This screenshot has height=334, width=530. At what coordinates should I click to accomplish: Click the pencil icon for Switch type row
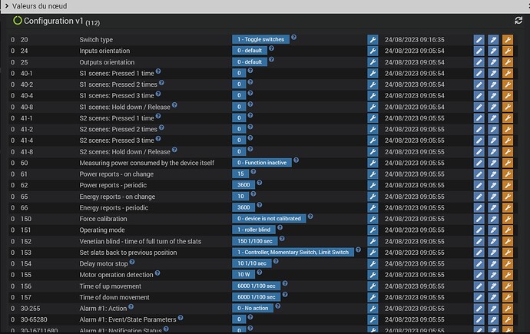click(479, 39)
